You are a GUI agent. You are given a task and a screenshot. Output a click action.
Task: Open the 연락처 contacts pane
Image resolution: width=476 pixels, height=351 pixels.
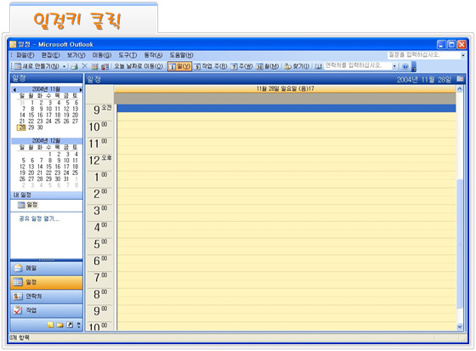(x=47, y=297)
